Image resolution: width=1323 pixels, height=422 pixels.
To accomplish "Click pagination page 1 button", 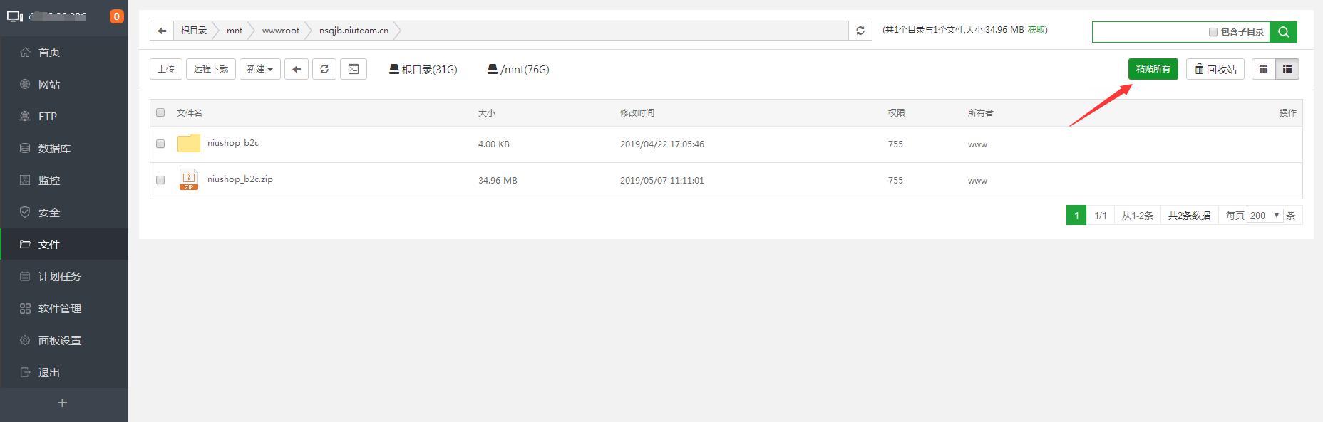I will 1076,216.
